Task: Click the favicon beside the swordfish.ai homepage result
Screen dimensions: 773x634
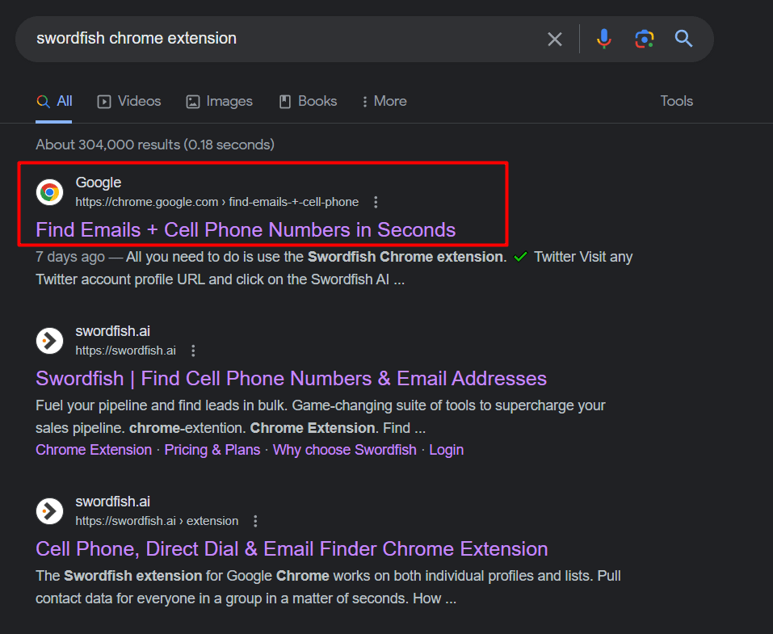Action: 49,341
